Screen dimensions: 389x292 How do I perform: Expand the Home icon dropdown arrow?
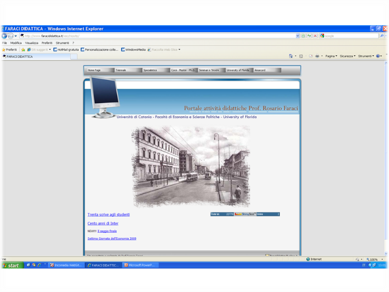click(x=295, y=56)
